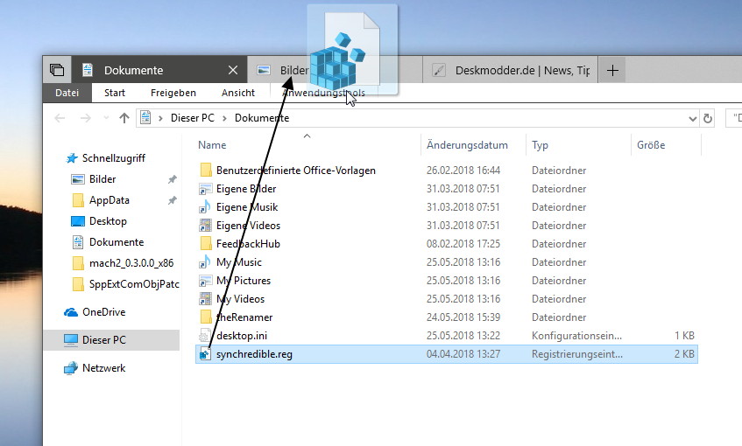Sort by Änderungsdatum column header

tap(467, 145)
